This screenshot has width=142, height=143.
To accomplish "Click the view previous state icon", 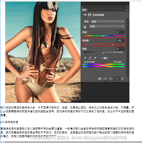I will pyautogui.click(x=105, y=79).
